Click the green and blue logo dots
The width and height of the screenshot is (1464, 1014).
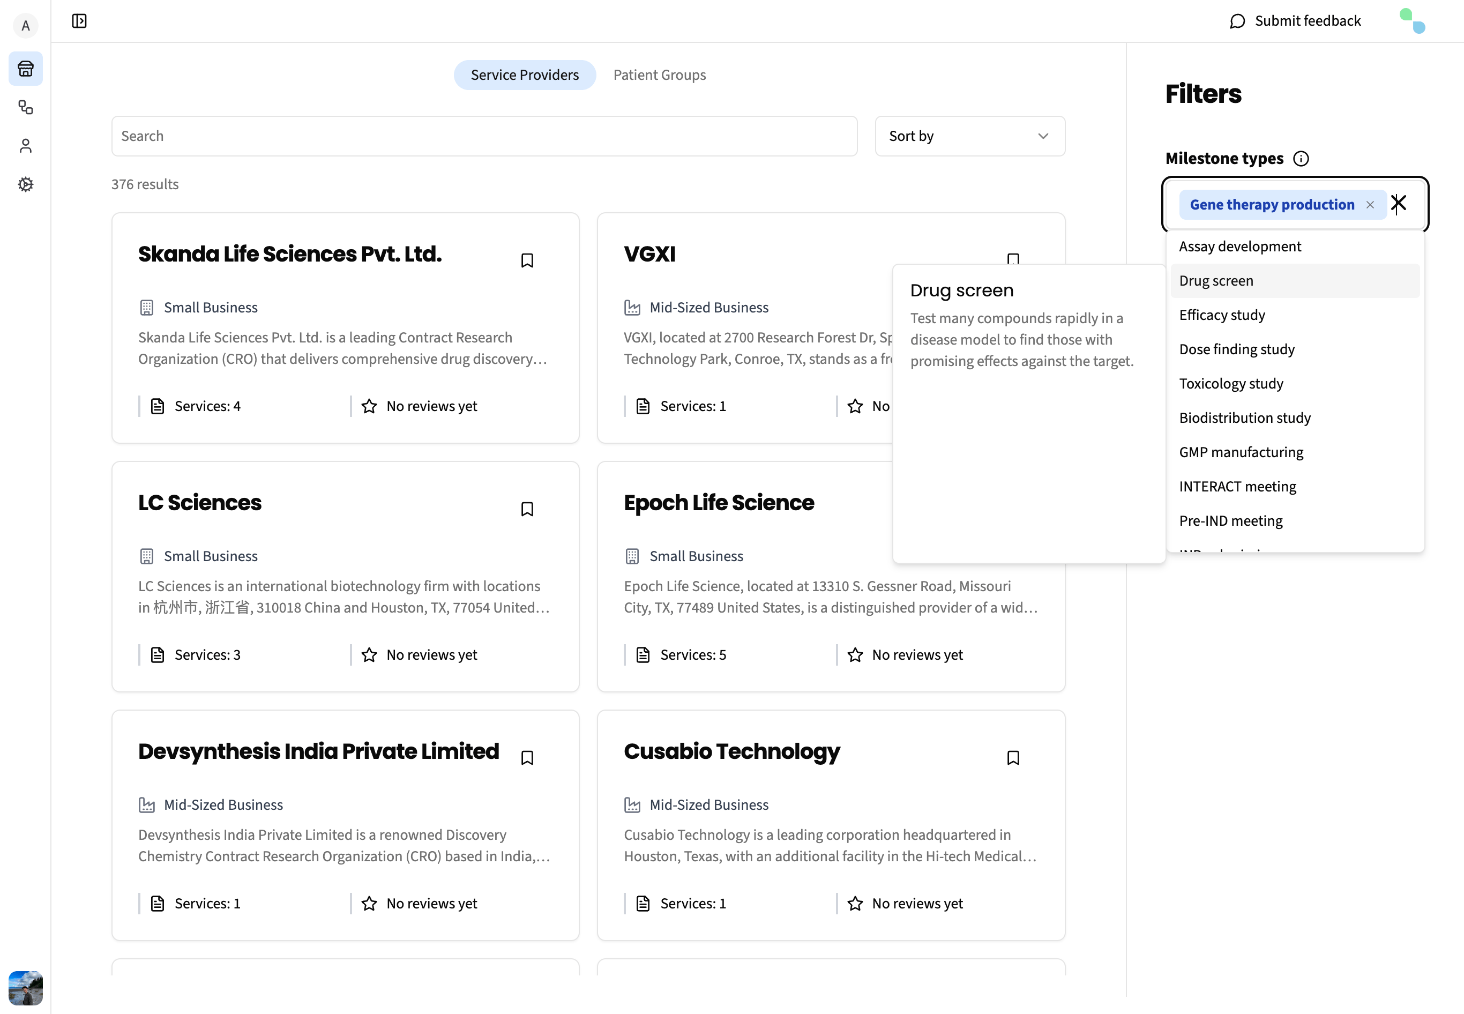1413,21
